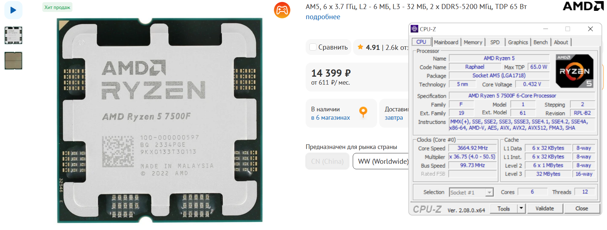Click the orange map pin icon

click(x=363, y=112)
